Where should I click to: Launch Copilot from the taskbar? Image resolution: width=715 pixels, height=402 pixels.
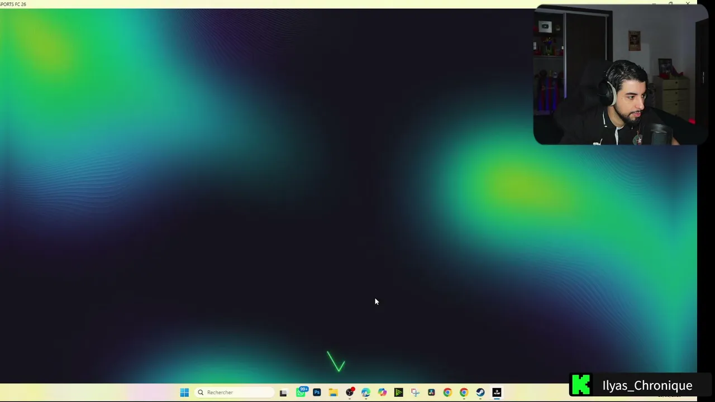click(x=382, y=393)
